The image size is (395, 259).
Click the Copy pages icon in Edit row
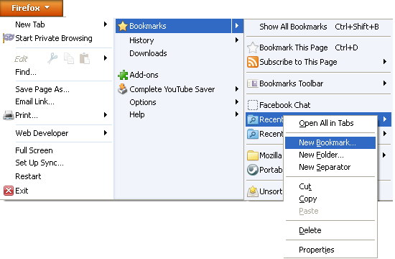[x=69, y=58]
